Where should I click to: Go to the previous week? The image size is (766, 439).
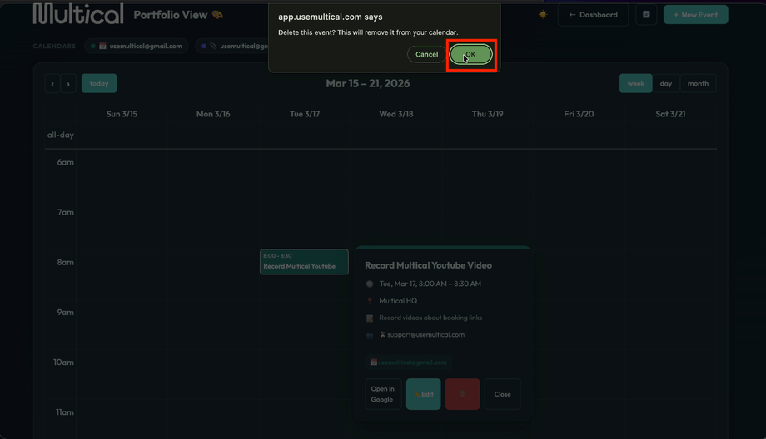(x=52, y=84)
